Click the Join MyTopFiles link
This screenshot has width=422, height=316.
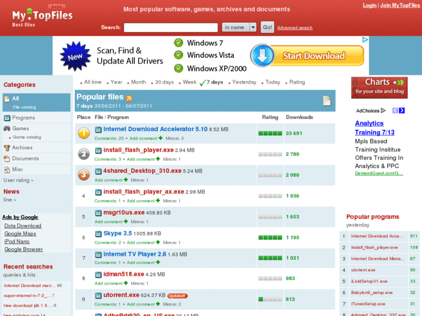coord(400,5)
